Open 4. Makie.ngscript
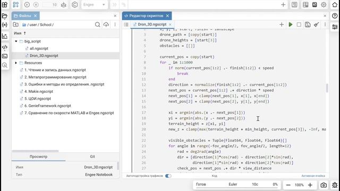Viewport: 340px width, 191px height. (39, 91)
